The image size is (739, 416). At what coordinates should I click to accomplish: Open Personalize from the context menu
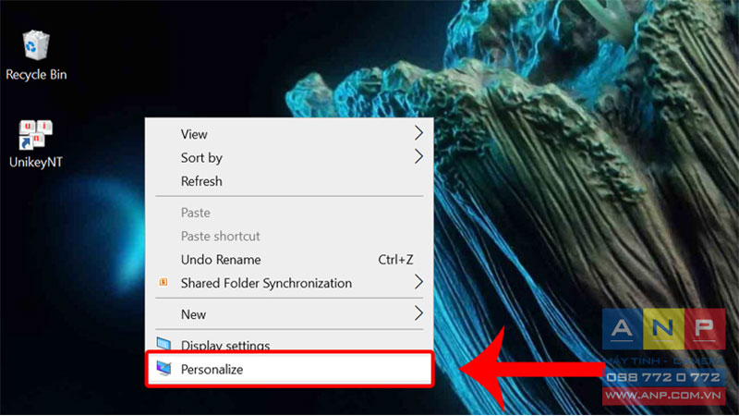pyautogui.click(x=289, y=369)
